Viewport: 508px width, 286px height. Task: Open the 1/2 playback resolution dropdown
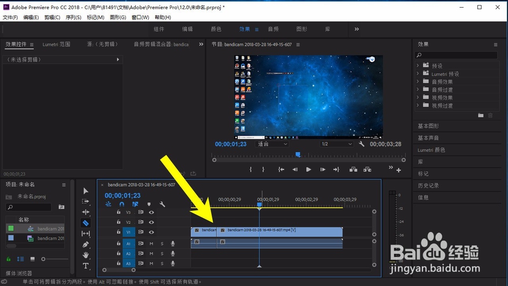coord(337,144)
